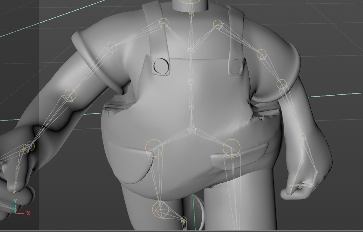The width and height of the screenshot is (363, 232).
Task: Select the lower spine joint above the pelvis
Action: 191,108
